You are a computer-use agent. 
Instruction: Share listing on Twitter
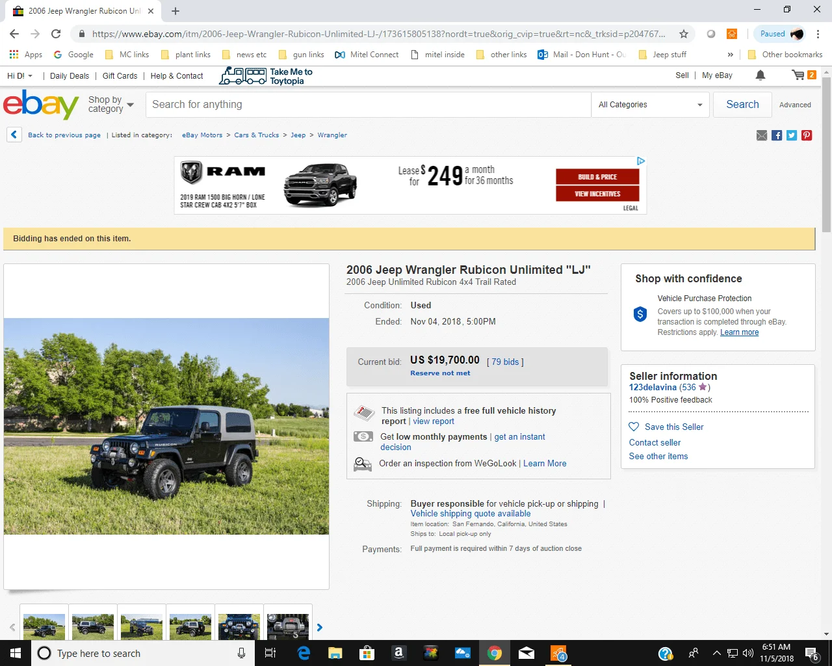click(x=792, y=135)
